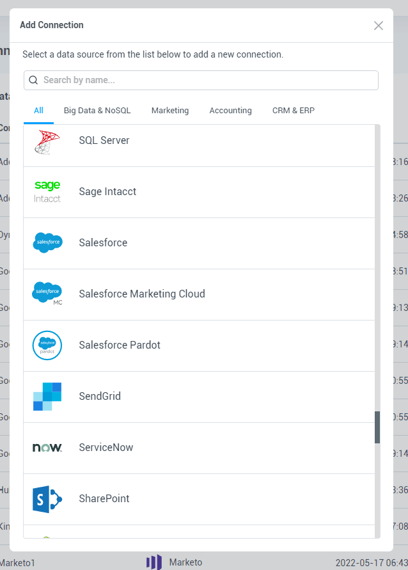This screenshot has height=570, width=408.
Task: Open the Big Data & NoSQL tab
Action: click(97, 111)
